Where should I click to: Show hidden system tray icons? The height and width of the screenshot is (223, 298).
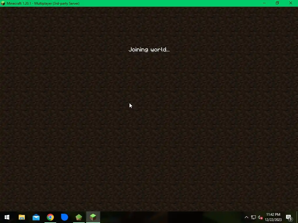(246, 217)
